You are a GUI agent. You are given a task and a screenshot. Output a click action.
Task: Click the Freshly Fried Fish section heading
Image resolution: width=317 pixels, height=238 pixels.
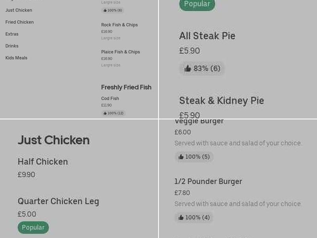click(126, 87)
